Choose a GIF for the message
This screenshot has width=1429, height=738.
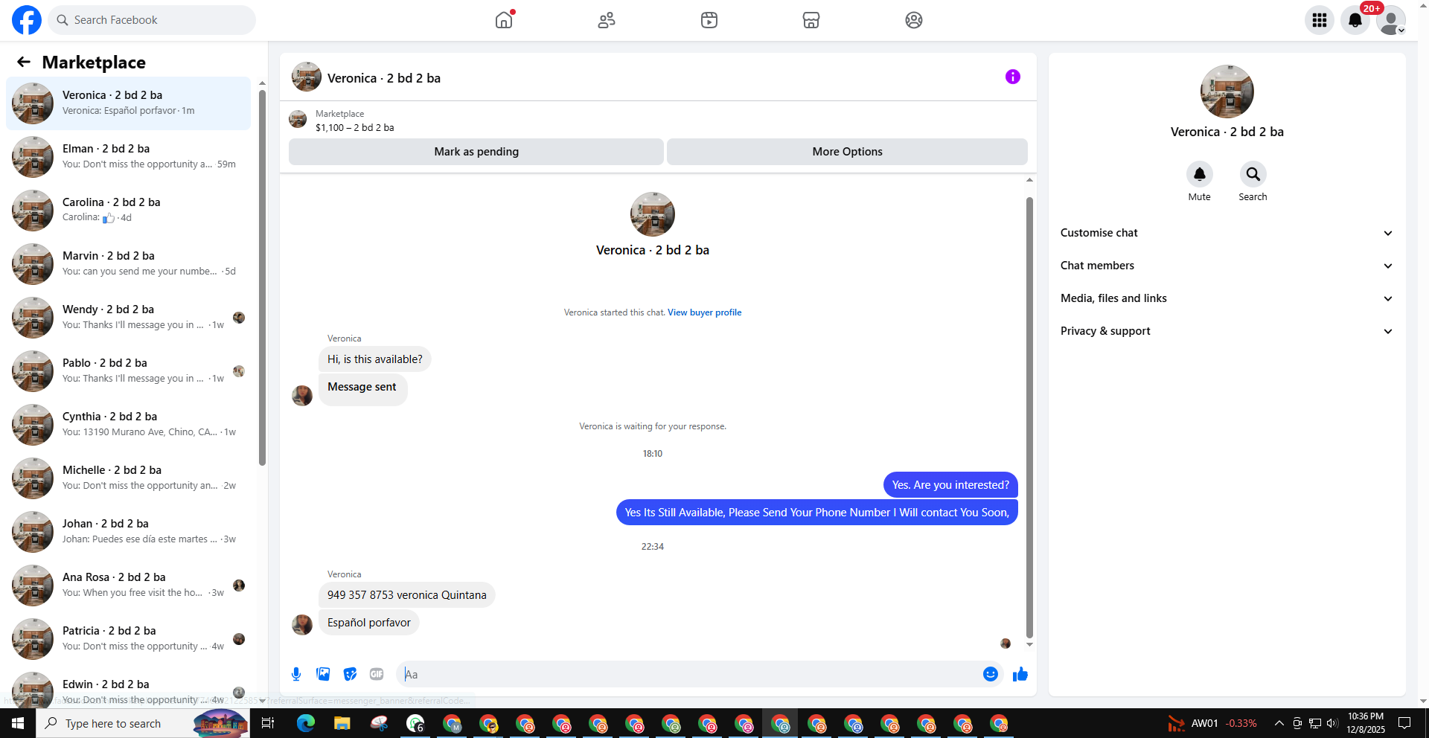point(377,674)
